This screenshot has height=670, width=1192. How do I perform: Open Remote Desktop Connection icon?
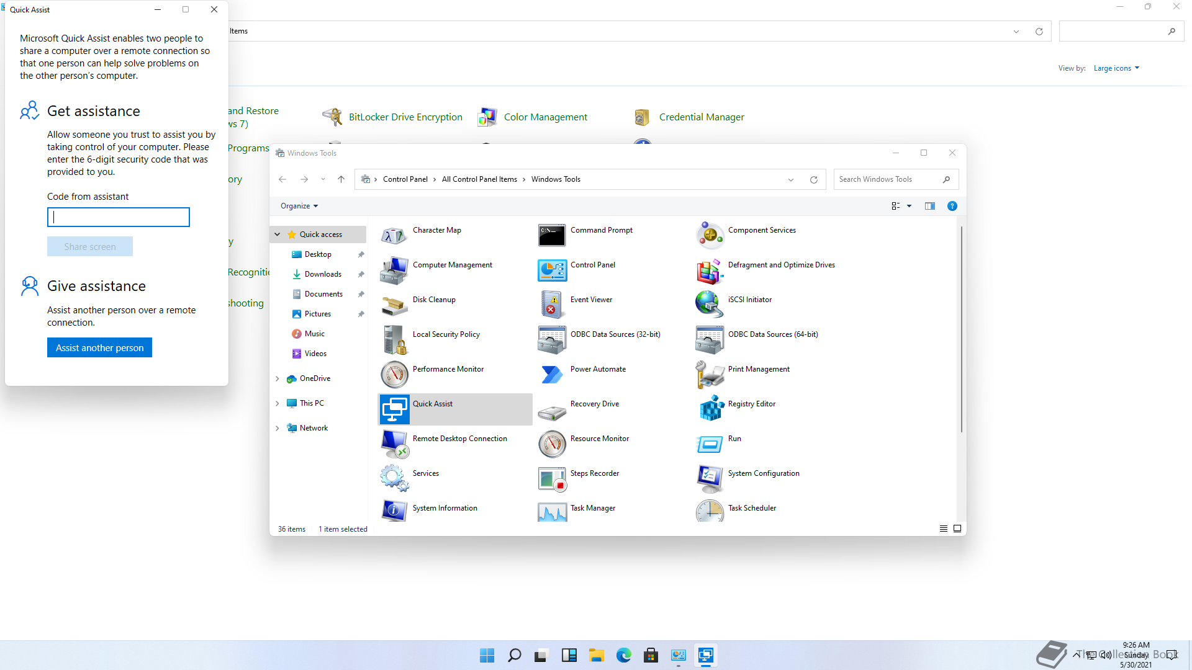click(394, 444)
